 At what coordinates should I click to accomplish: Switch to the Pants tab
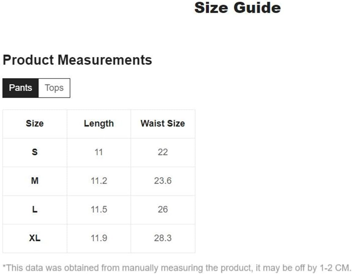21,88
